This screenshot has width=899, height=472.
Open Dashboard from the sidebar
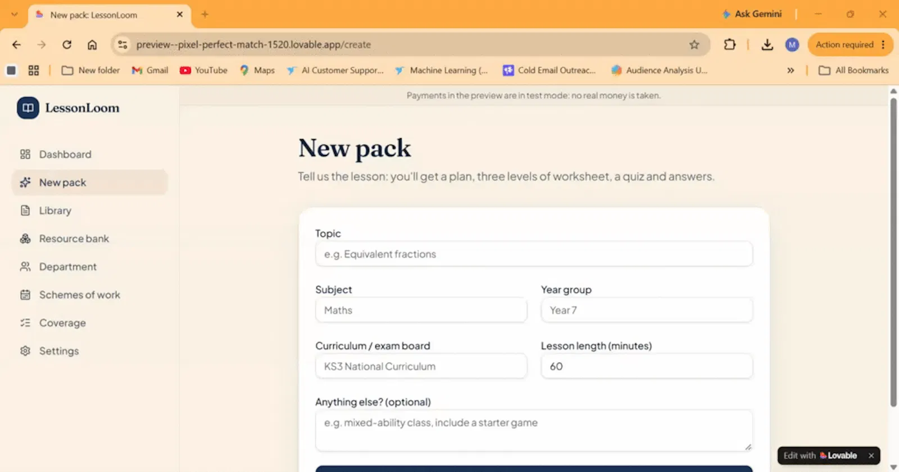[x=90, y=154]
